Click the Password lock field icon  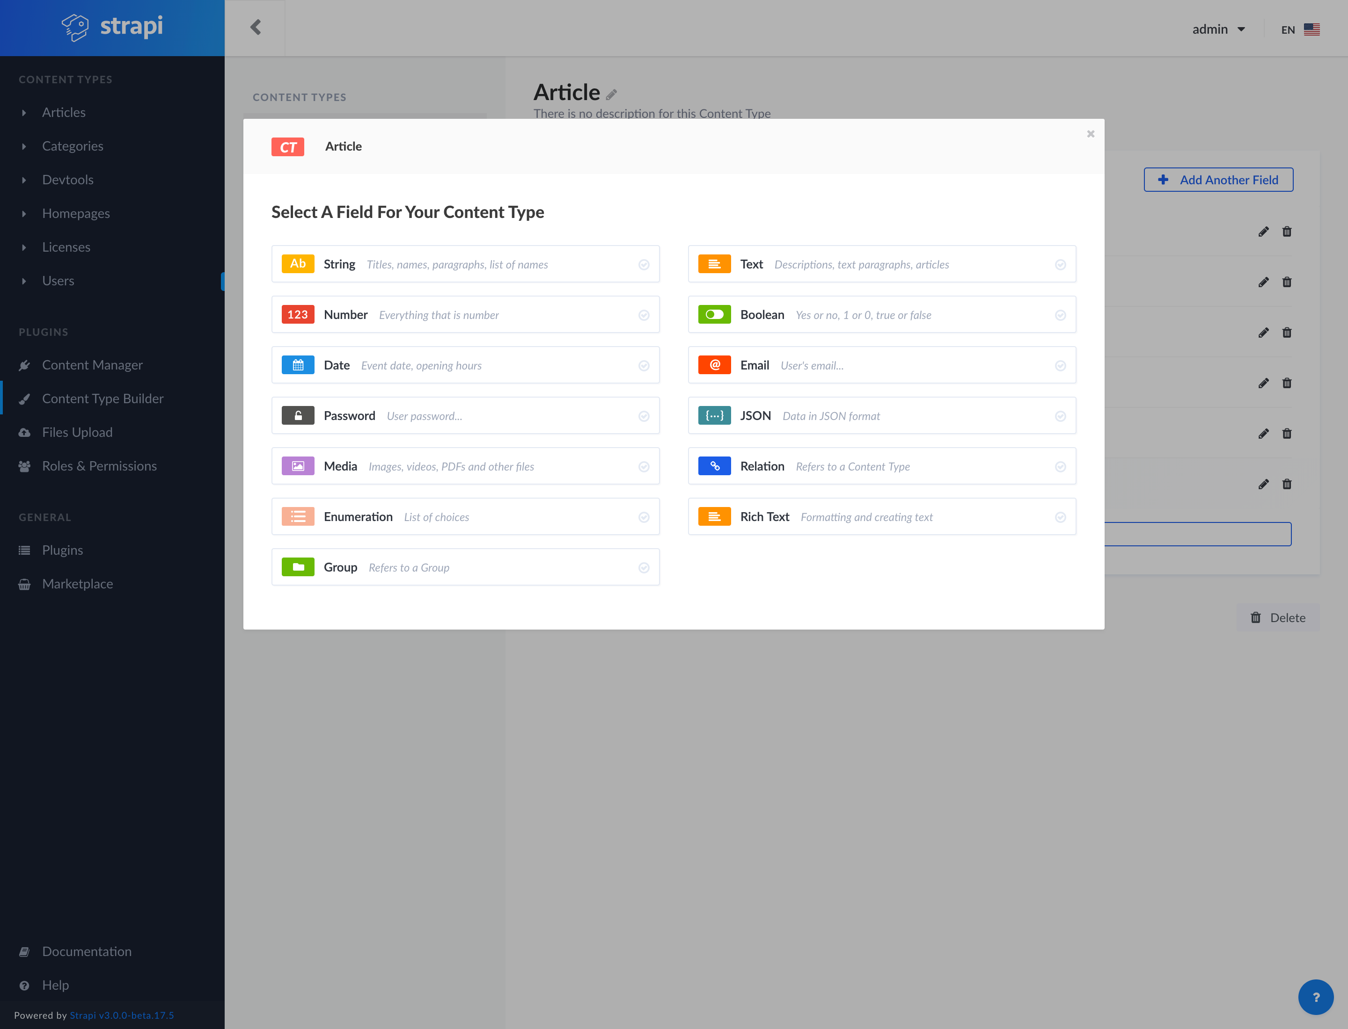298,415
